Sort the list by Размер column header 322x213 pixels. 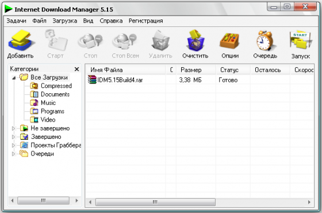[x=196, y=70]
